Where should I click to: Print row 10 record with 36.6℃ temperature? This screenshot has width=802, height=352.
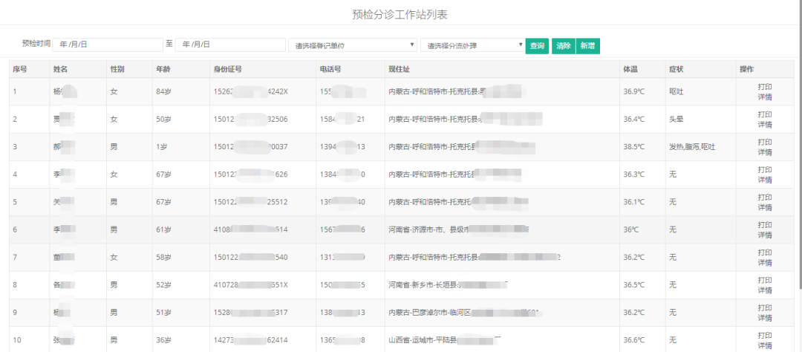(x=765, y=335)
